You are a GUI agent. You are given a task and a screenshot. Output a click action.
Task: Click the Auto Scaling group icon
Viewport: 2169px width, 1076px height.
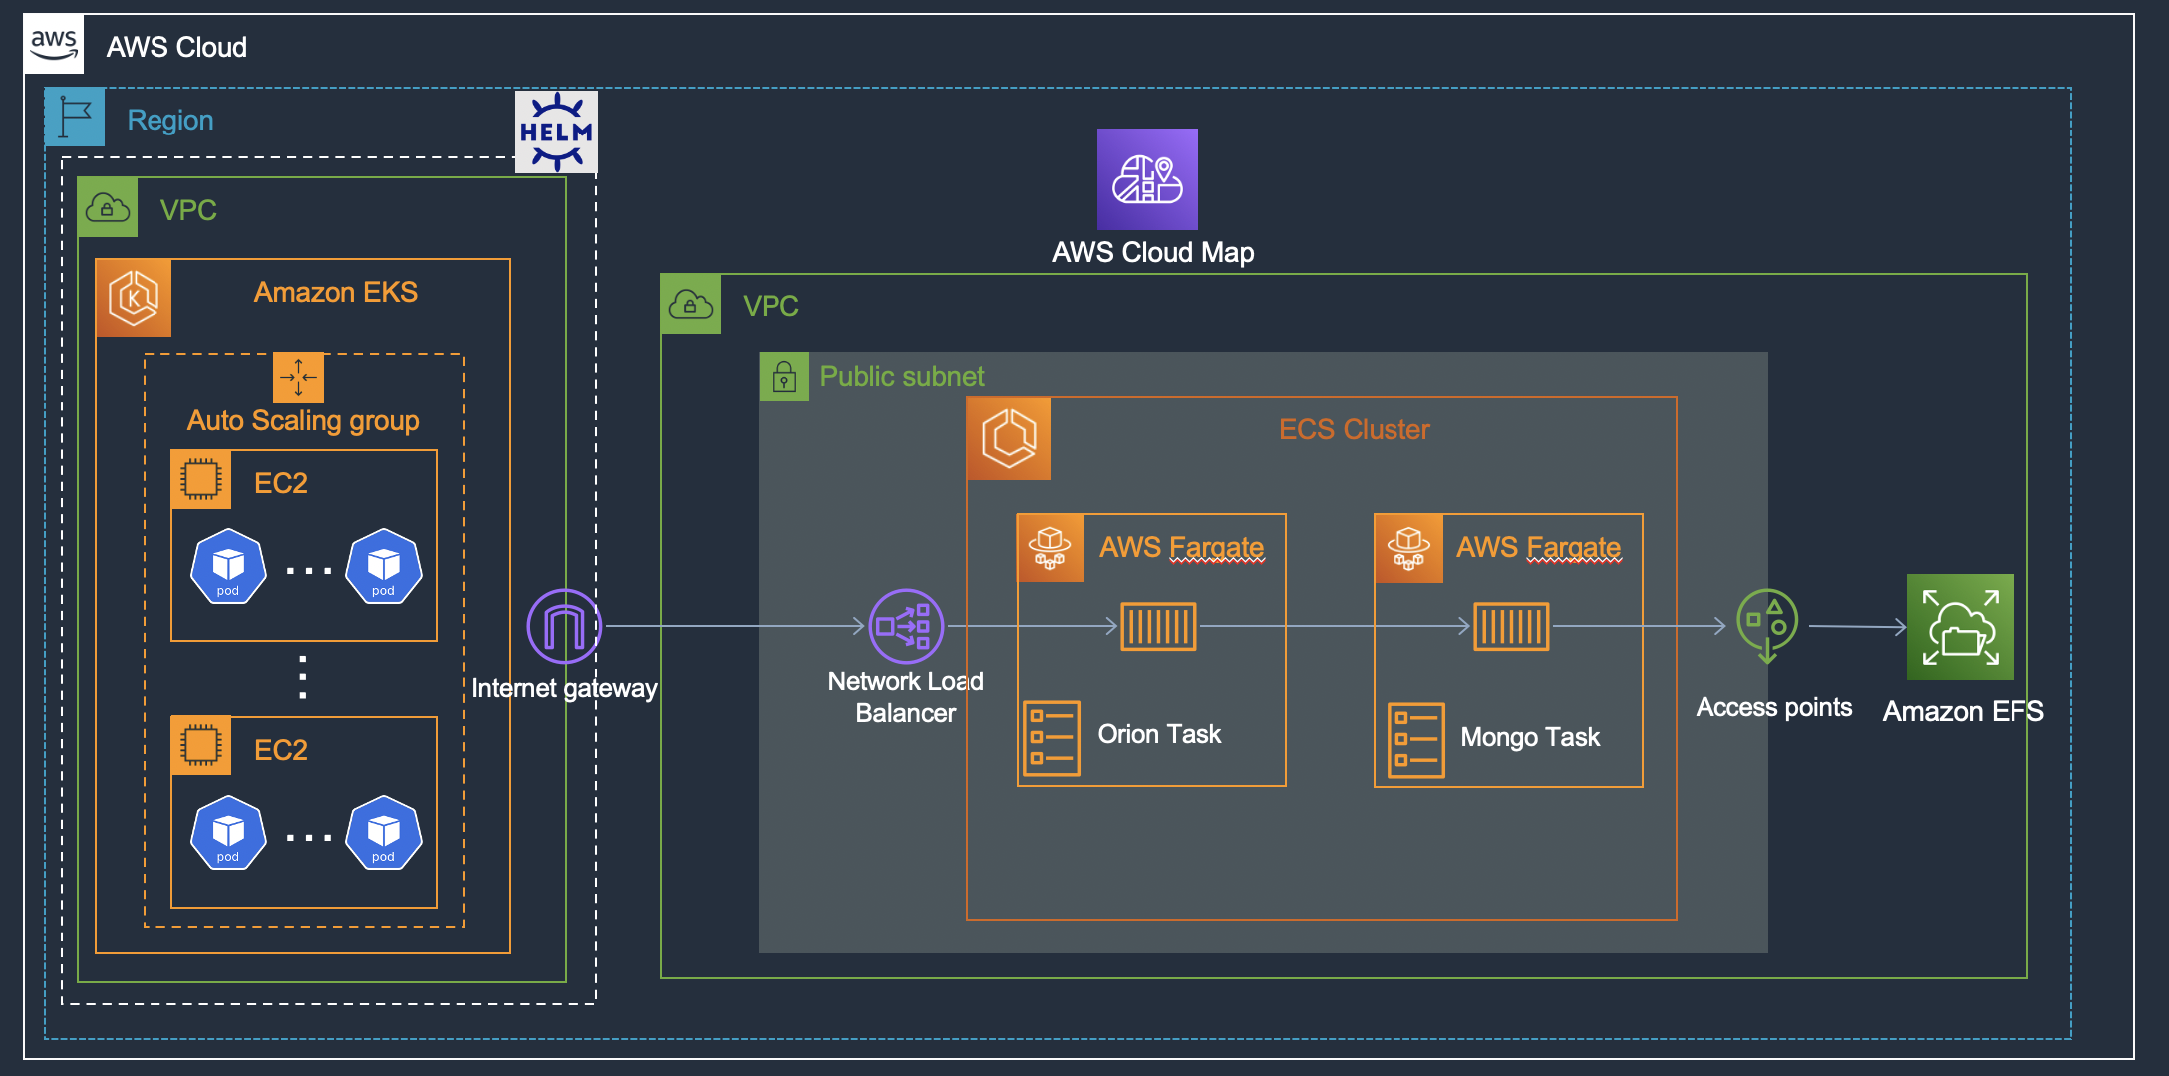point(298,378)
